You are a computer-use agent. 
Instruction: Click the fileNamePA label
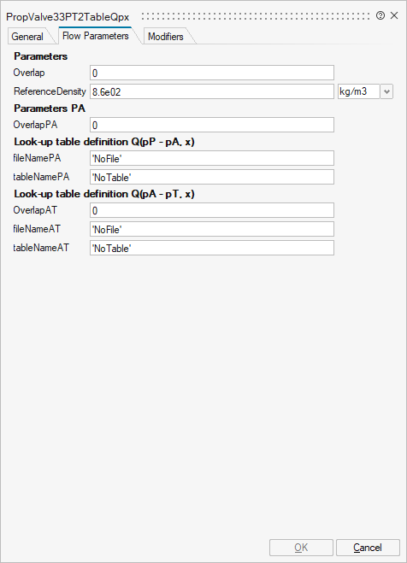pos(37,158)
